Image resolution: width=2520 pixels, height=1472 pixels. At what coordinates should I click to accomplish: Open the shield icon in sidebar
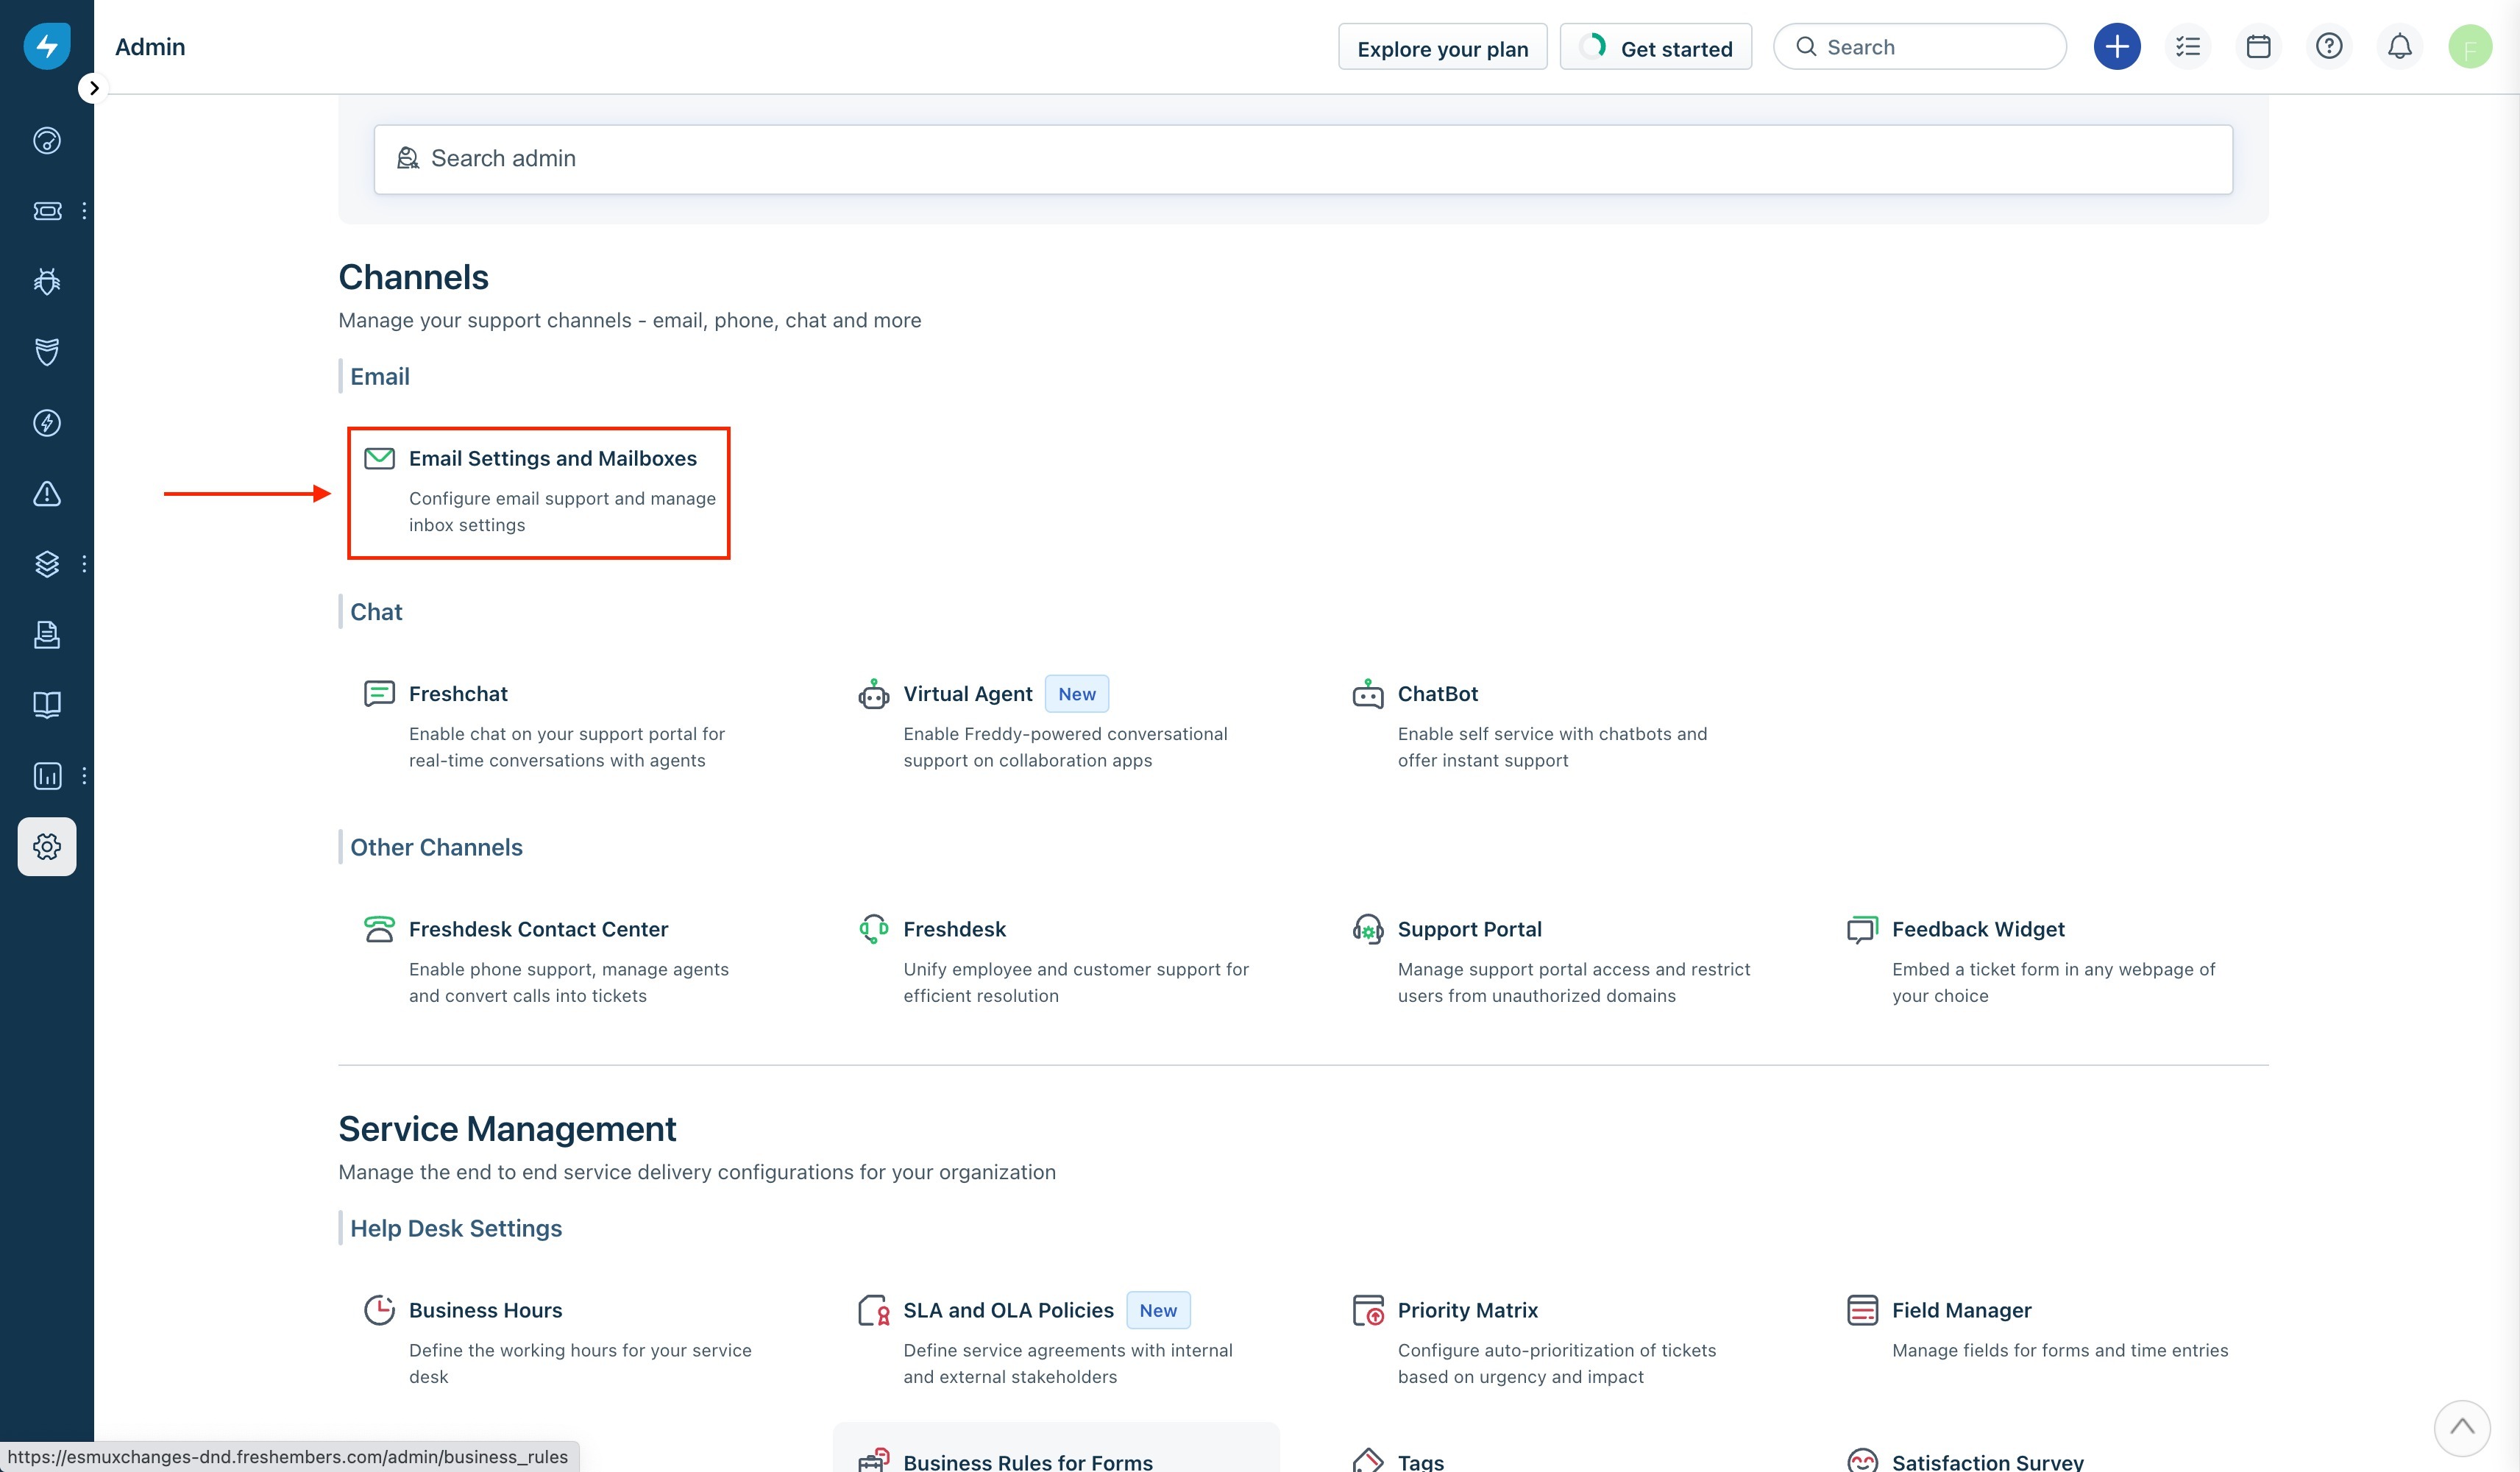coord(47,352)
